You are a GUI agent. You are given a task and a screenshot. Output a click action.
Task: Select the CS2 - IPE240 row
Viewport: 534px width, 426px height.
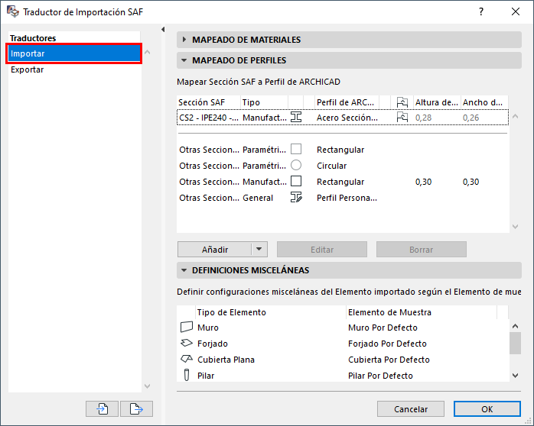coord(343,118)
